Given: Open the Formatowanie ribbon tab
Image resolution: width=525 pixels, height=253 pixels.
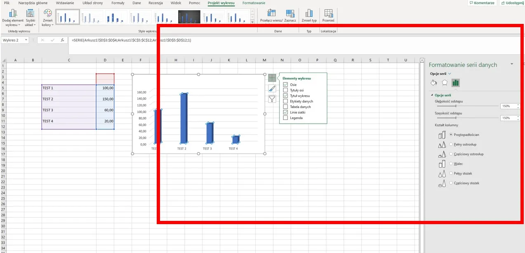Looking at the screenshot, I should click(254, 3).
